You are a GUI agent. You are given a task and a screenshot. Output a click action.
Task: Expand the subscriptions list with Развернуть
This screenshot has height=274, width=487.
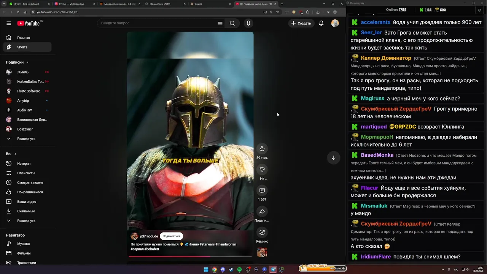(27, 139)
